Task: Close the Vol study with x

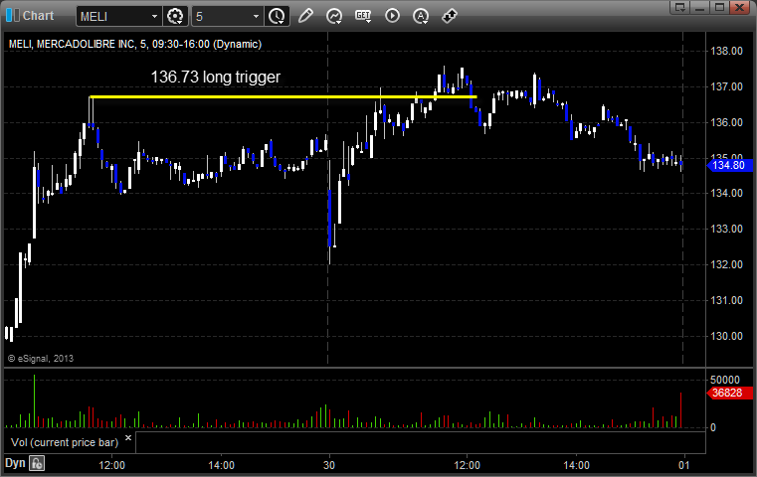Action: point(128,438)
